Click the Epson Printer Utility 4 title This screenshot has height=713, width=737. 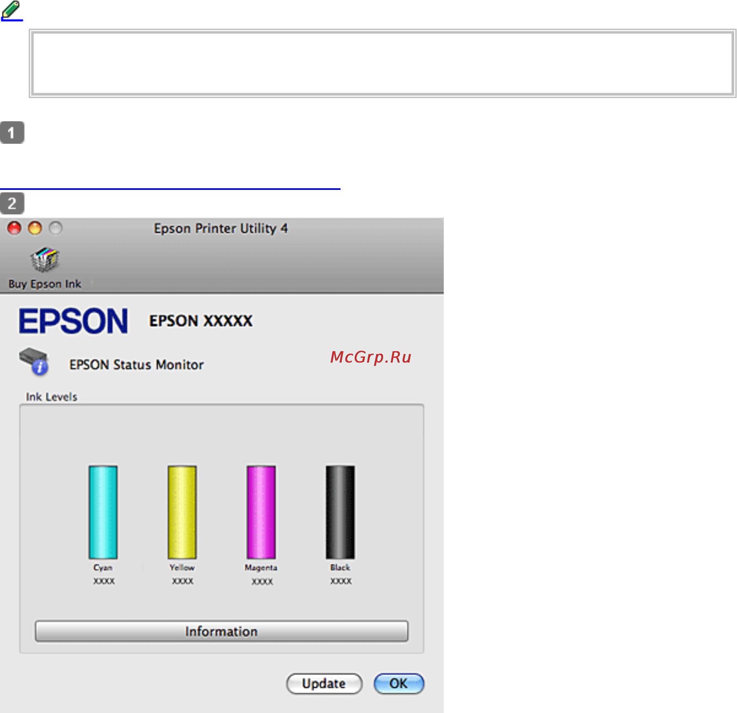(221, 228)
